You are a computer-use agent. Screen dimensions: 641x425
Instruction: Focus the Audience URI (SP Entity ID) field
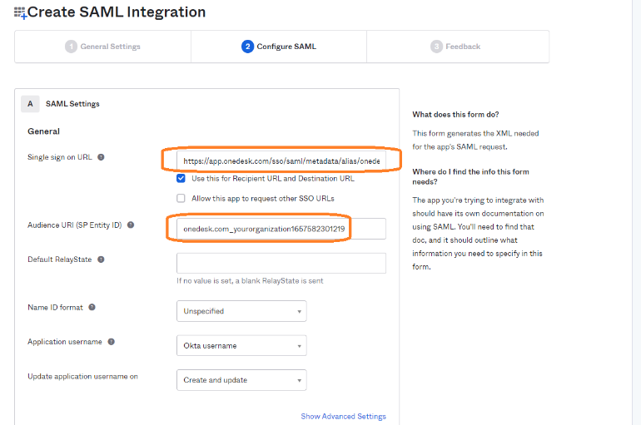tap(281, 229)
